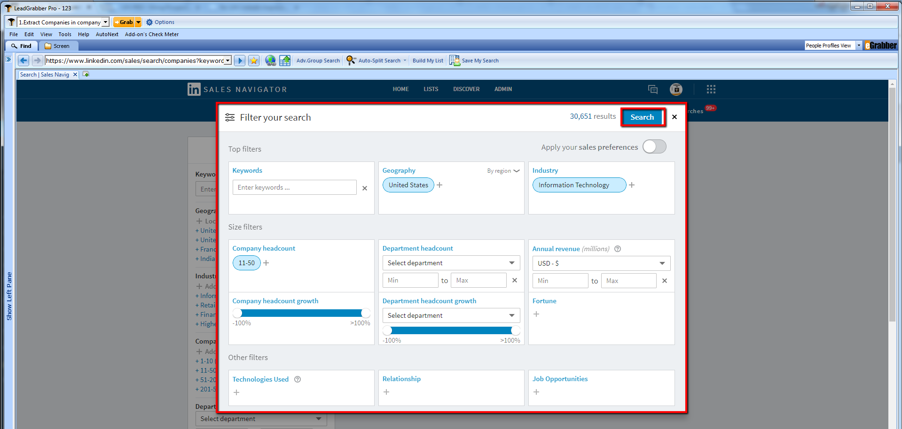Open the Auto-Split Search dropdown arrow
Image resolution: width=902 pixels, height=429 pixels.
[x=405, y=61]
